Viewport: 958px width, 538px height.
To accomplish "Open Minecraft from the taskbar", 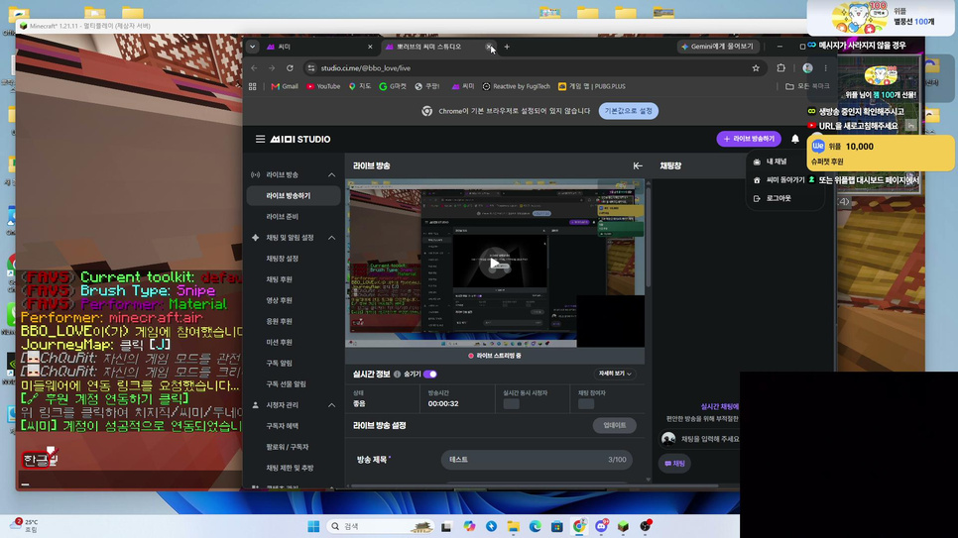I will point(623,526).
